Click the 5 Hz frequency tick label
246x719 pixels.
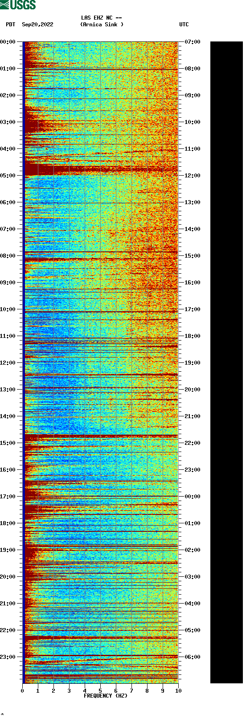[x=100, y=691]
